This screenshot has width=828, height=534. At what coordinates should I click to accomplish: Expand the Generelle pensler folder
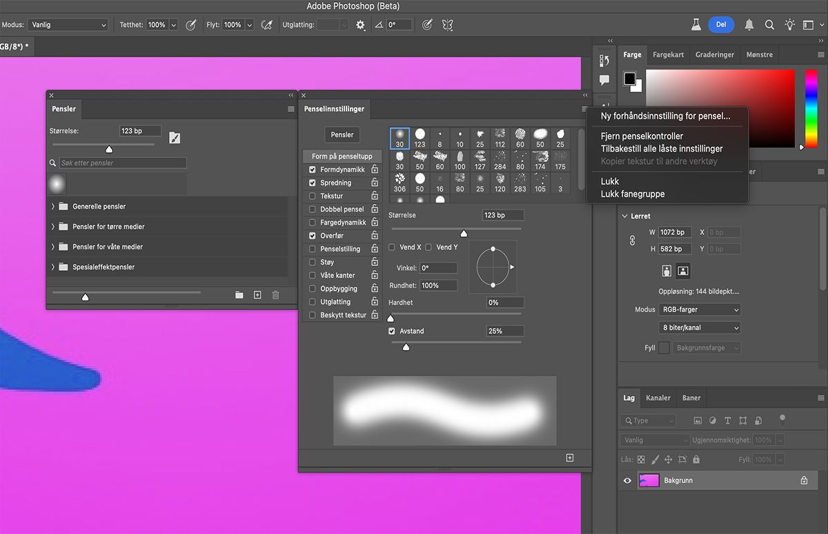pyautogui.click(x=53, y=207)
